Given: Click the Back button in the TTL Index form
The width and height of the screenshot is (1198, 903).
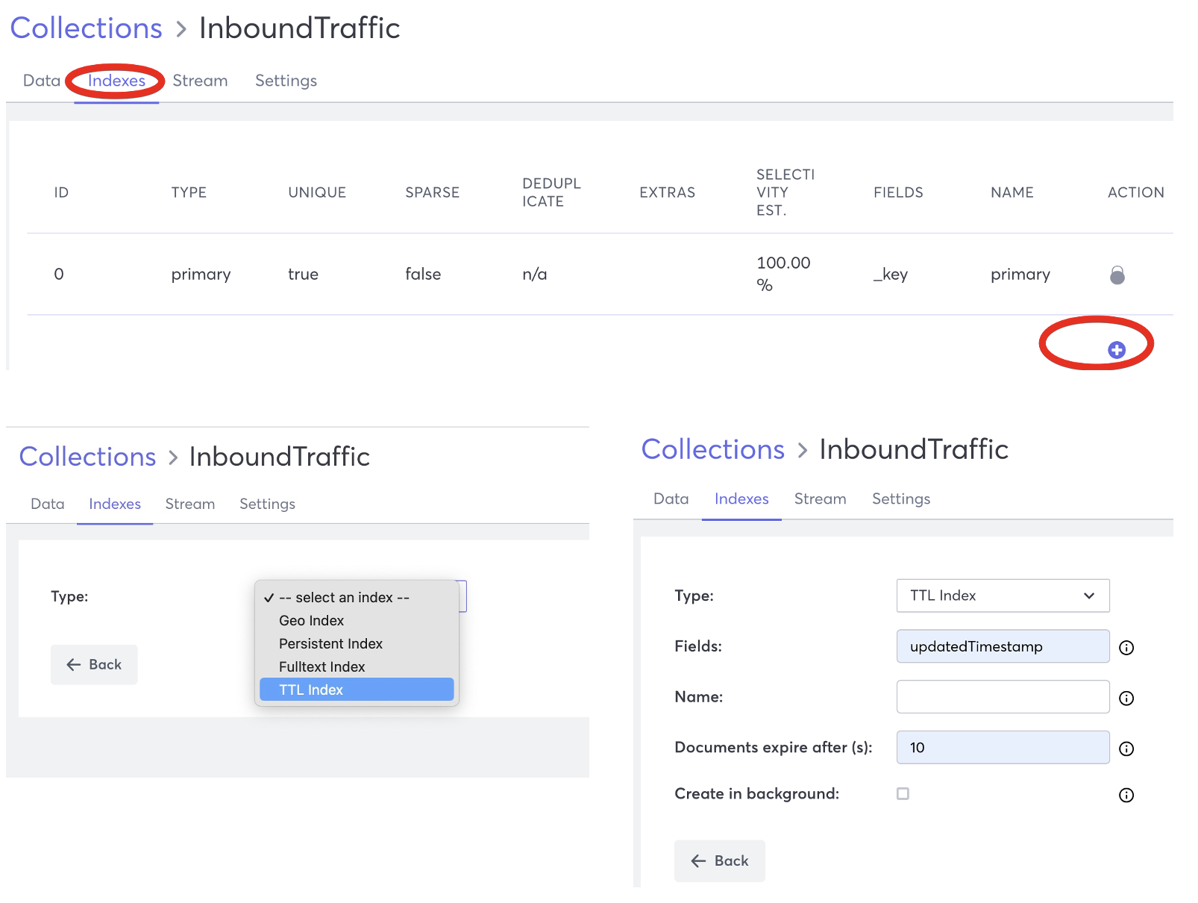Looking at the screenshot, I should pos(719,860).
